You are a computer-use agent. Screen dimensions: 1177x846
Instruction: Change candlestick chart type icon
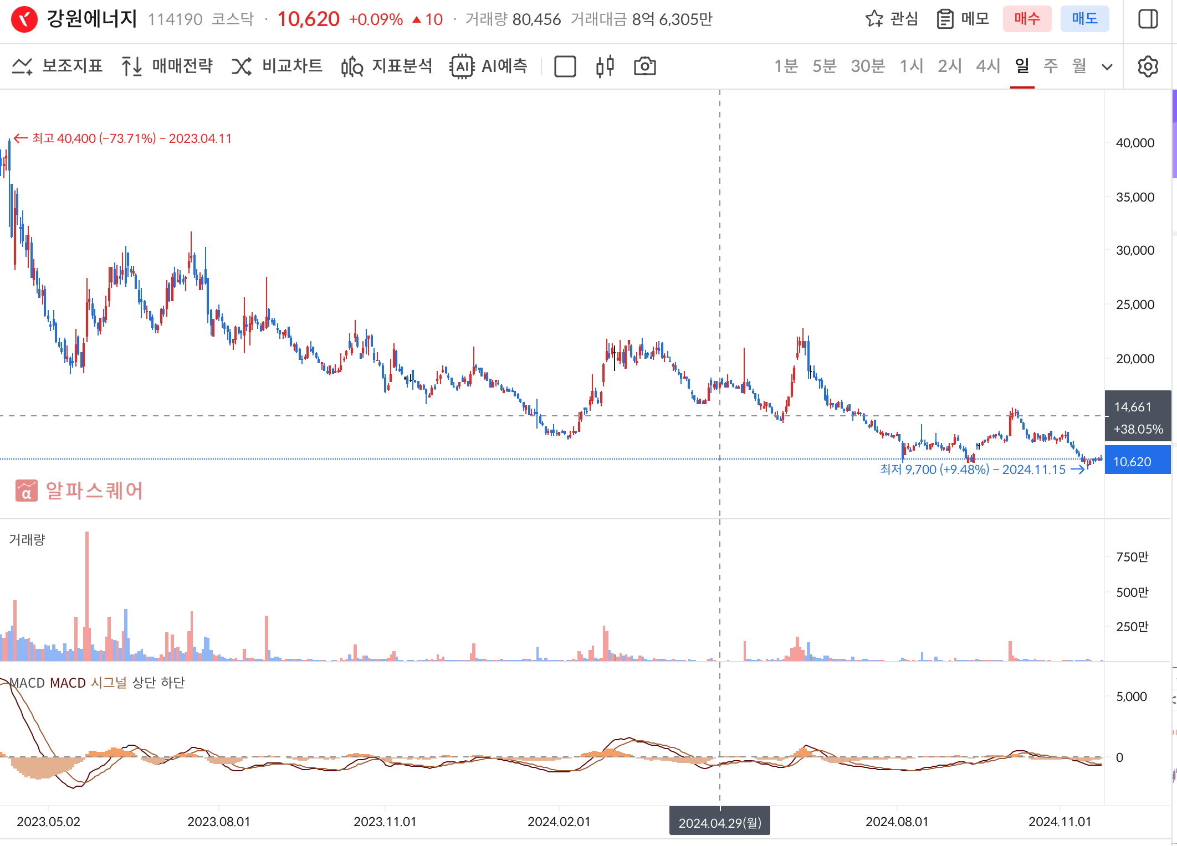pyautogui.click(x=605, y=66)
